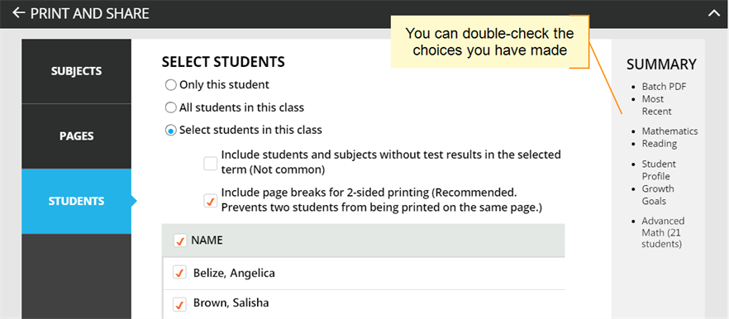Viewport: 729px width, 319px height.
Task: Enable include students without test results checkbox
Action: (211, 164)
